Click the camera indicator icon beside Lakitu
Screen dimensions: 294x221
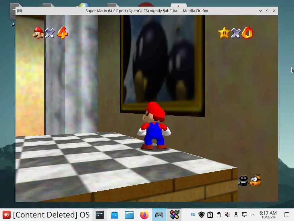(243, 181)
